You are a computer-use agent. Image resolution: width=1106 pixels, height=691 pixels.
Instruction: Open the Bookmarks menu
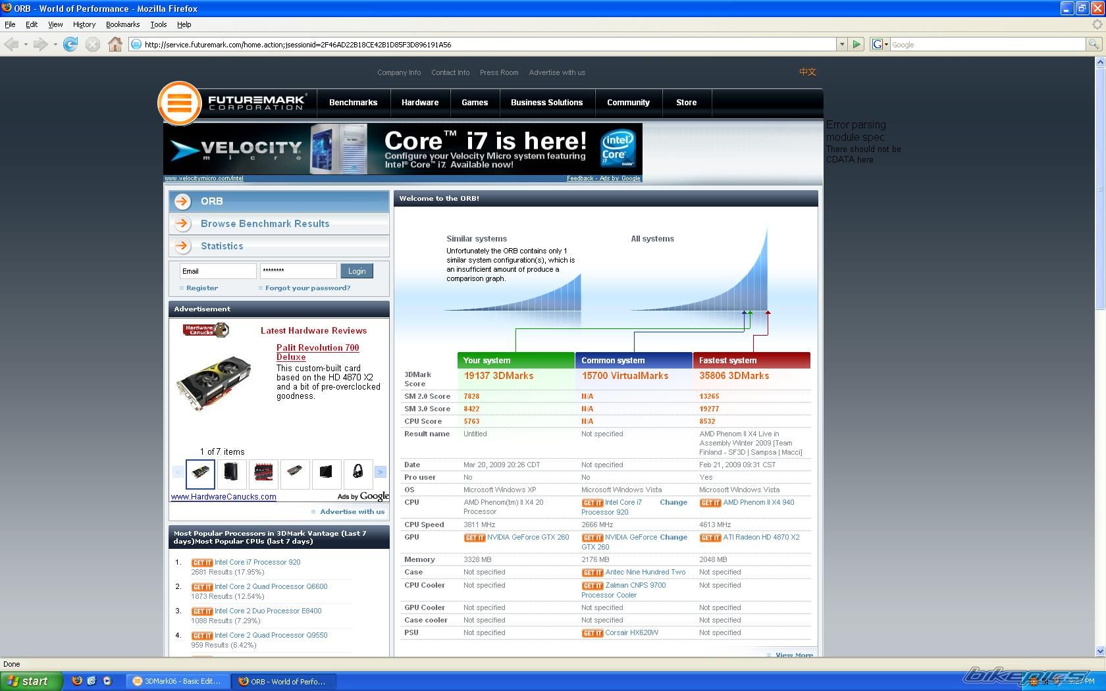pyautogui.click(x=122, y=24)
